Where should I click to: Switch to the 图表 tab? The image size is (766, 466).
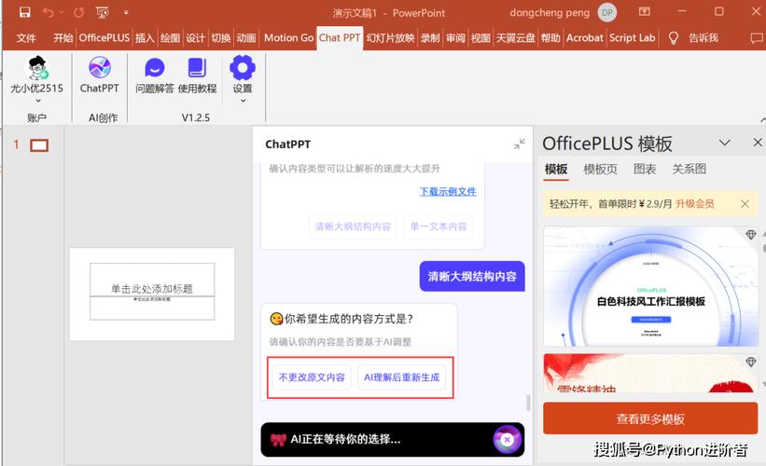[645, 170]
